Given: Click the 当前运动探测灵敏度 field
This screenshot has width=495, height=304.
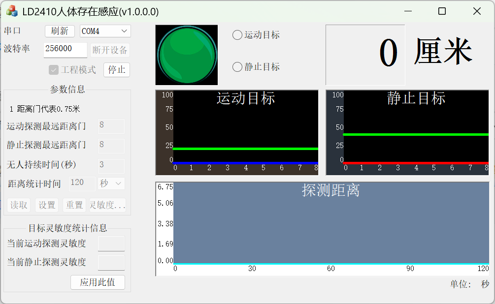Looking at the screenshot, I should click(x=111, y=243).
